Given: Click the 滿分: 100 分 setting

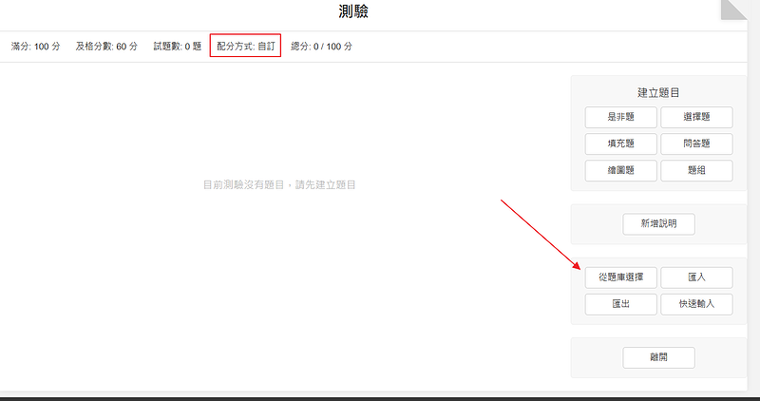Looking at the screenshot, I should [x=35, y=47].
